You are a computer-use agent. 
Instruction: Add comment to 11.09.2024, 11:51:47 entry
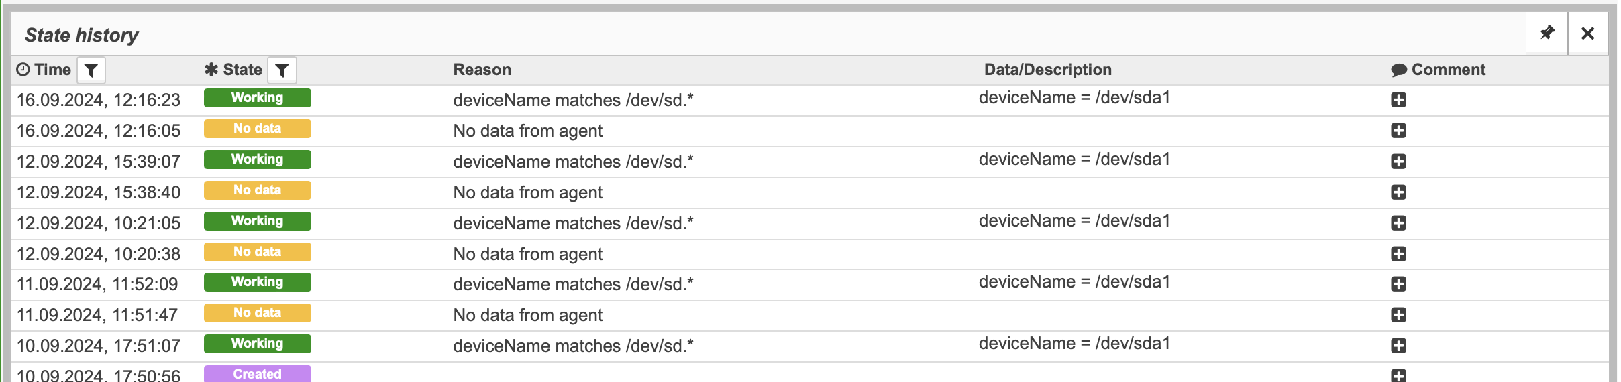click(x=1398, y=315)
